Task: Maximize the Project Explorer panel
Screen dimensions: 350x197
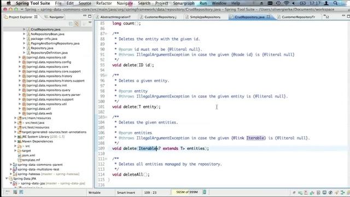Action: 90,16
